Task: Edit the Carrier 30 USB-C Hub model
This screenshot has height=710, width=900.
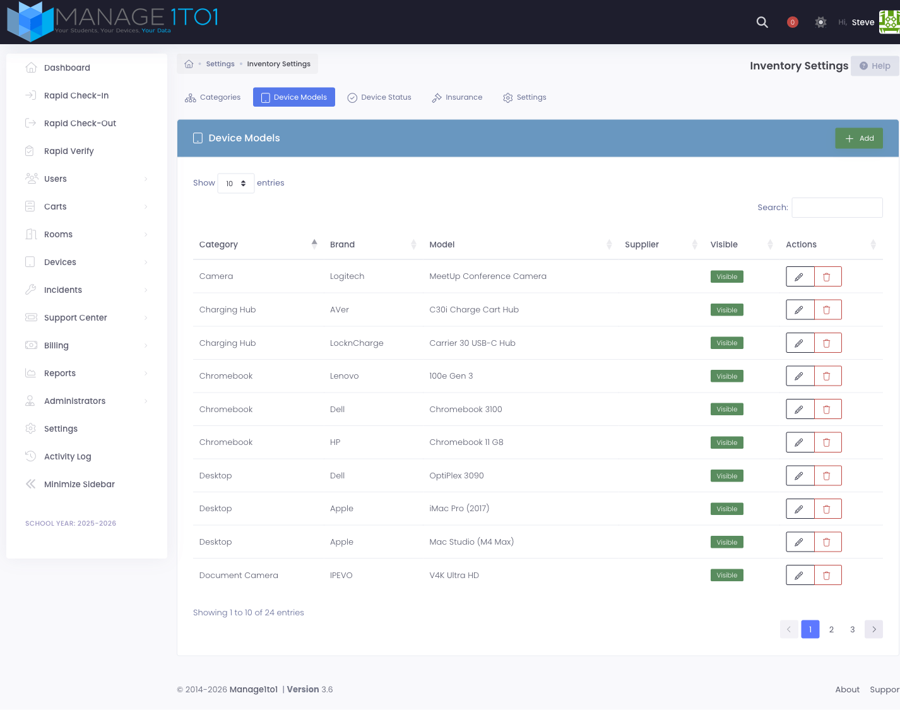Action: coord(800,343)
